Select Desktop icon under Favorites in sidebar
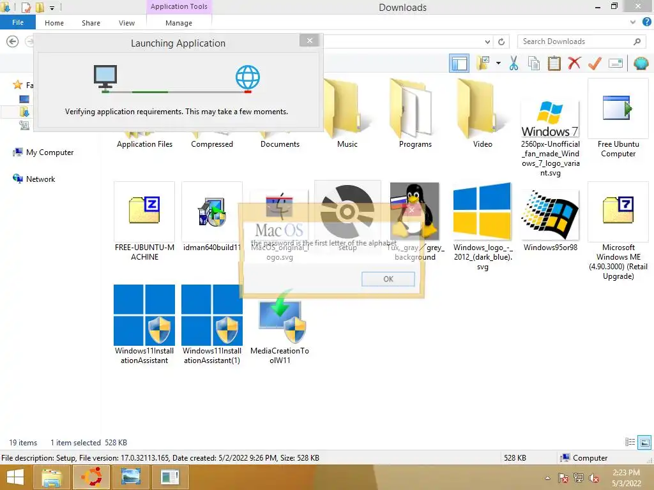Image resolution: width=654 pixels, height=490 pixels. [x=24, y=99]
